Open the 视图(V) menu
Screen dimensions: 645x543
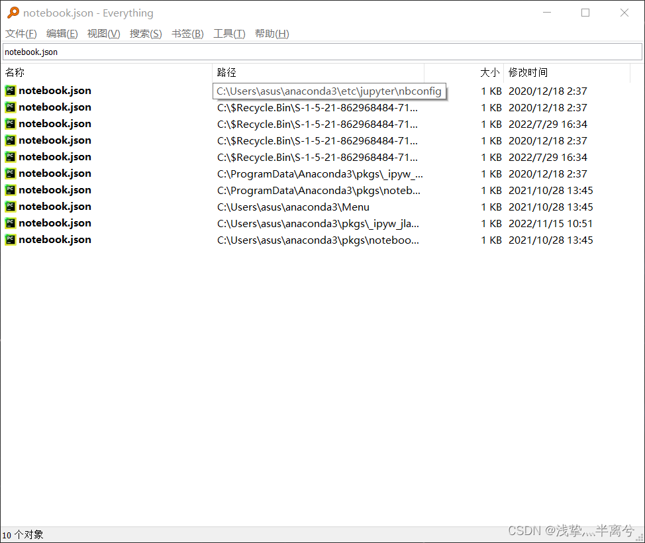pos(104,34)
